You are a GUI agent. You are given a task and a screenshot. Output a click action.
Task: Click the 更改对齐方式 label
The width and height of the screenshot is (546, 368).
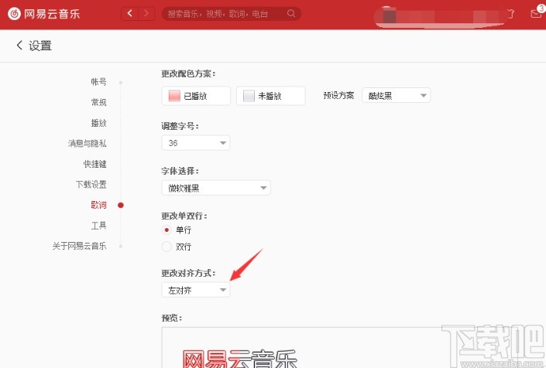tap(188, 273)
